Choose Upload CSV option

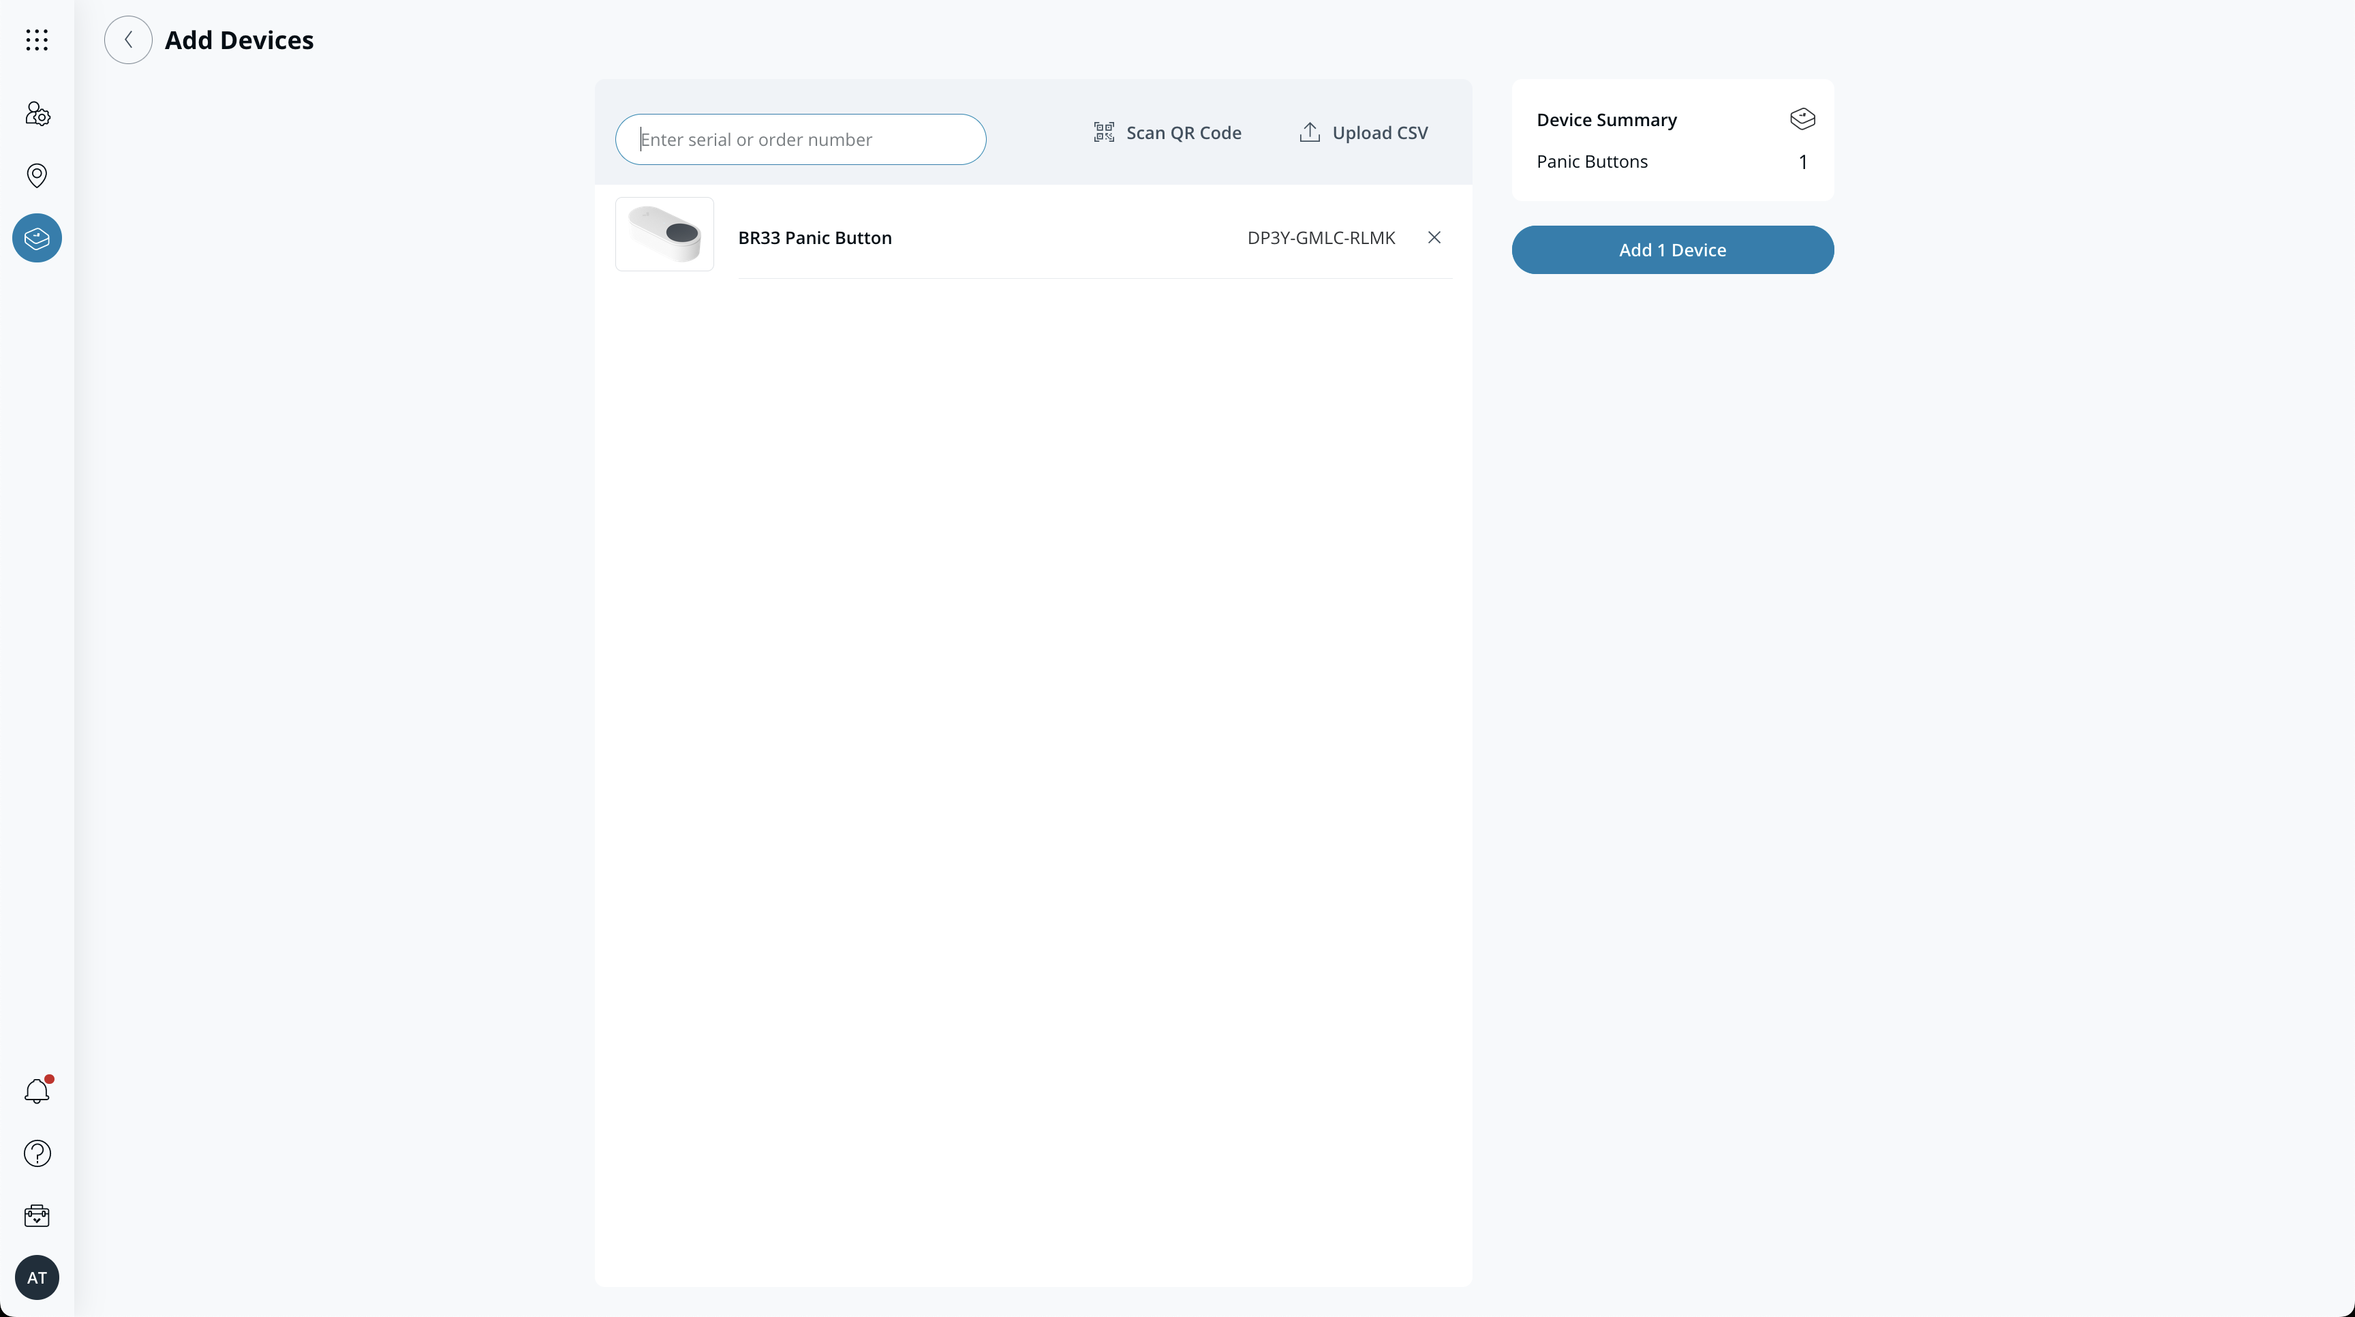[1379, 133]
